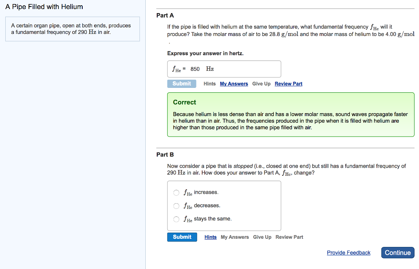Open Review Part link for Part A
Image resolution: width=419 pixels, height=269 pixels.
pos(288,84)
